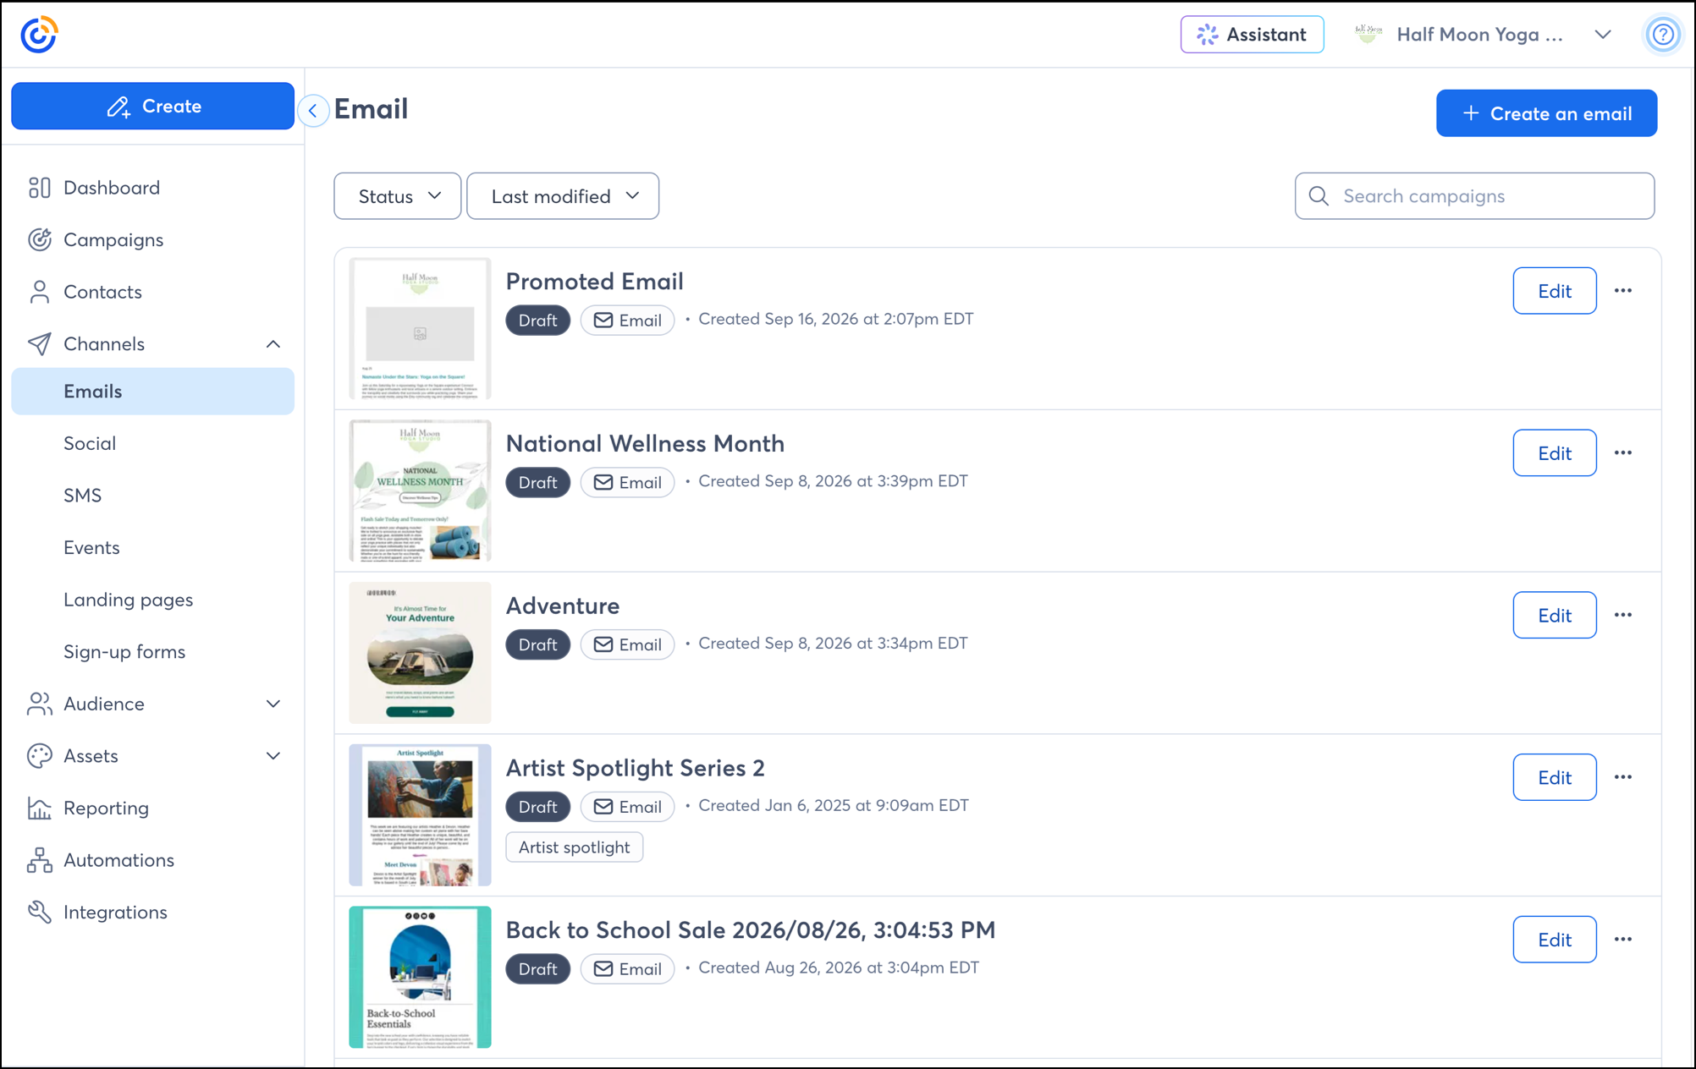The image size is (1696, 1069).
Task: Open the Half Moon Yoga account dropdown
Action: point(1603,35)
